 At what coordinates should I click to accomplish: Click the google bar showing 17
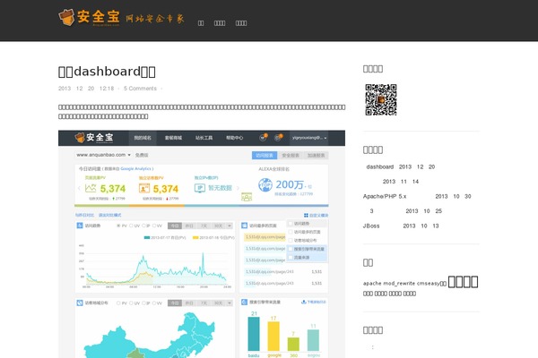click(x=273, y=337)
